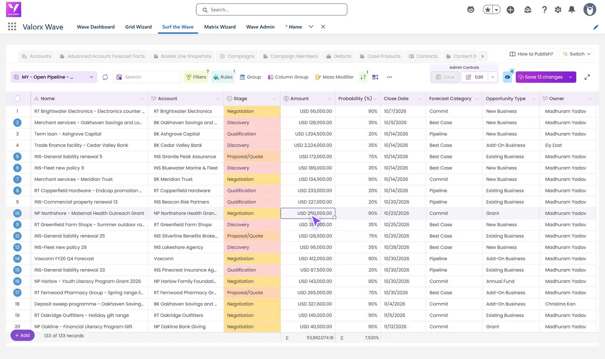Viewport: 605px width, 359px height.
Task: Open the Group tool
Action: [x=250, y=77]
